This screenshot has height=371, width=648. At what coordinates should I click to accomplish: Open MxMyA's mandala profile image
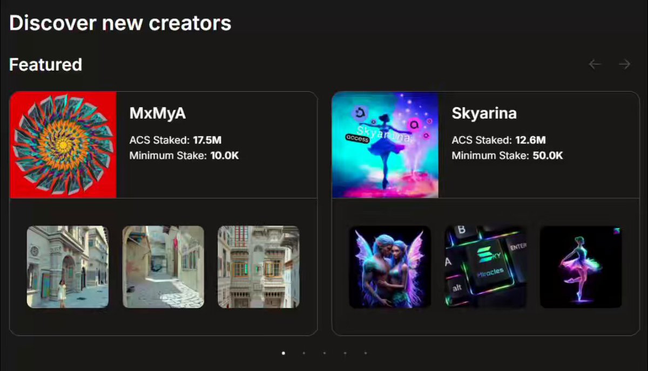tap(63, 145)
